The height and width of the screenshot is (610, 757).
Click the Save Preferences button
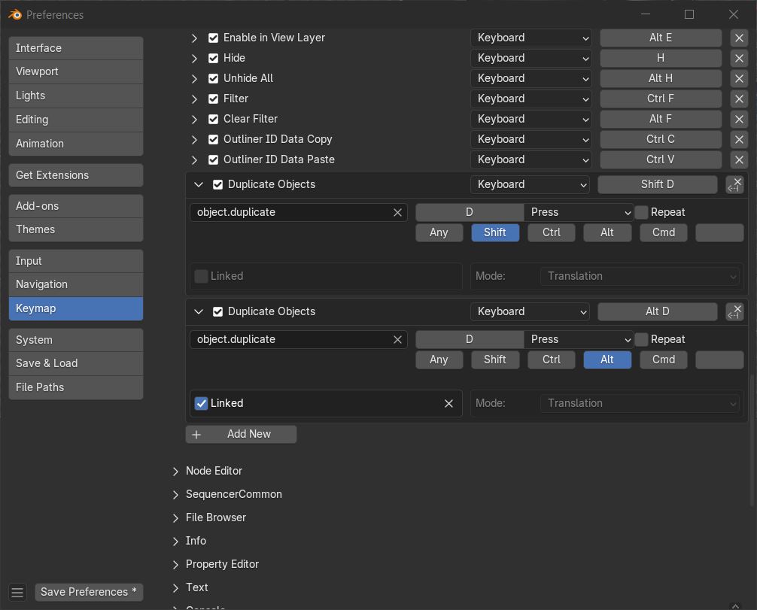[x=89, y=592]
